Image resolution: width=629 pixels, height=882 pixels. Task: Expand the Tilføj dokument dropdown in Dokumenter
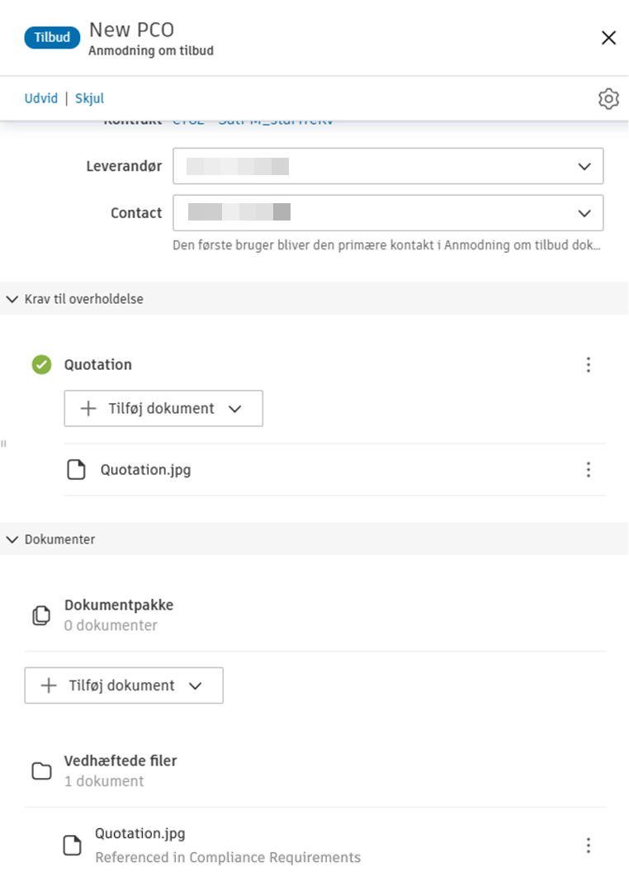click(196, 685)
